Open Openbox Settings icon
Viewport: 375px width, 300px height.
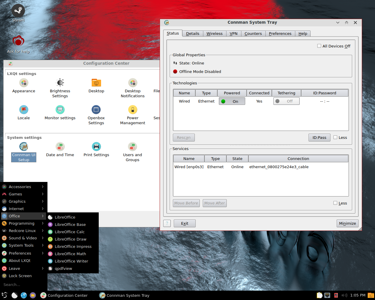coord(96,115)
